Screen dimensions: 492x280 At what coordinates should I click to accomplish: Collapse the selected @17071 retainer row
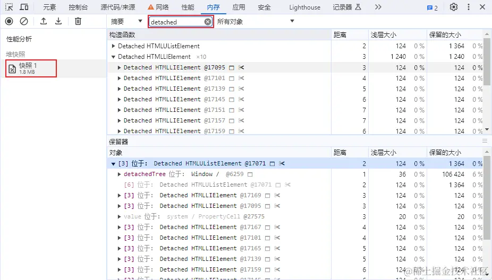pos(113,163)
